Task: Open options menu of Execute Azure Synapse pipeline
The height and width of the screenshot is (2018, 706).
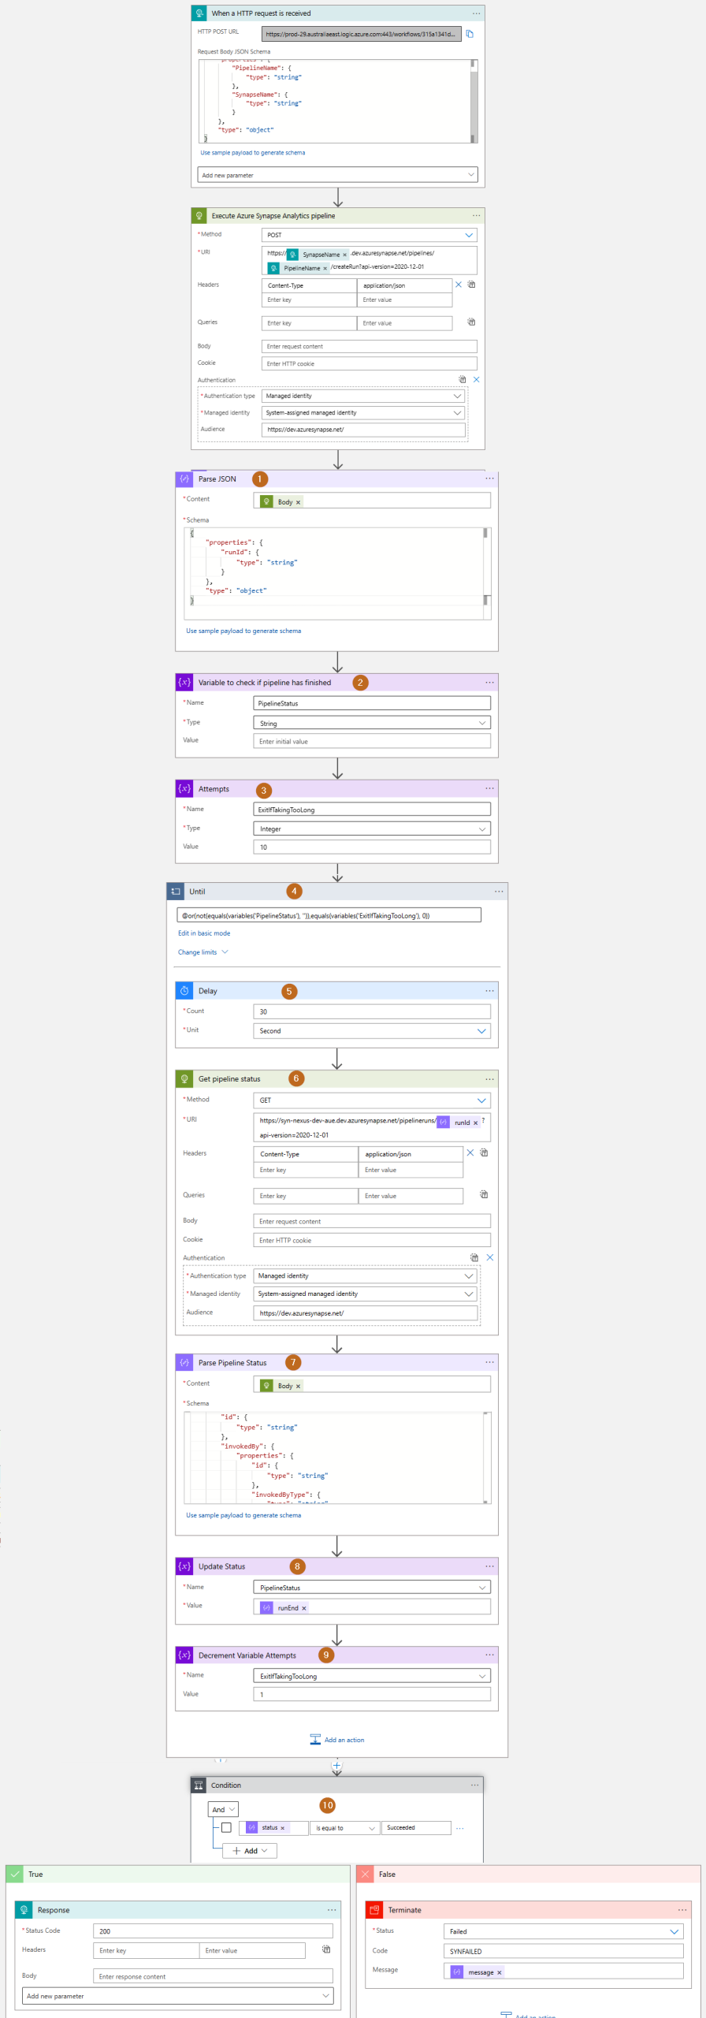Action: click(476, 216)
